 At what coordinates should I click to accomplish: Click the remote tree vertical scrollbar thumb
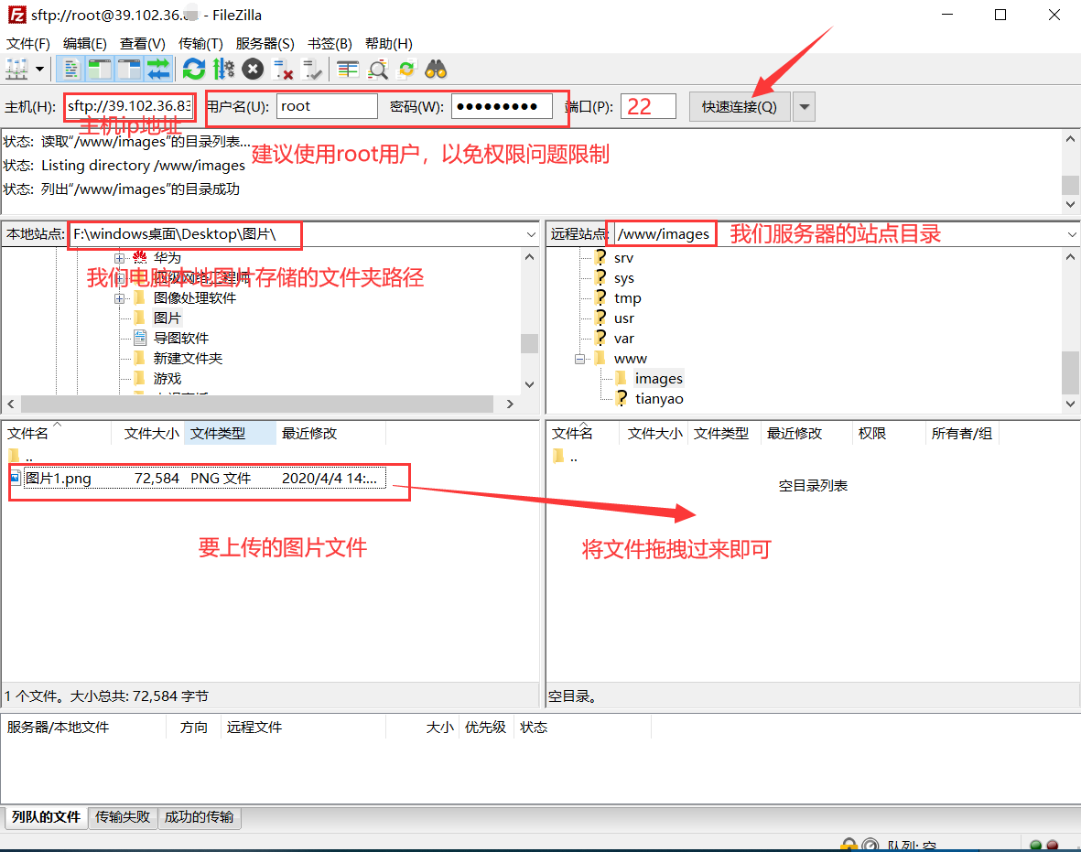(x=1070, y=372)
